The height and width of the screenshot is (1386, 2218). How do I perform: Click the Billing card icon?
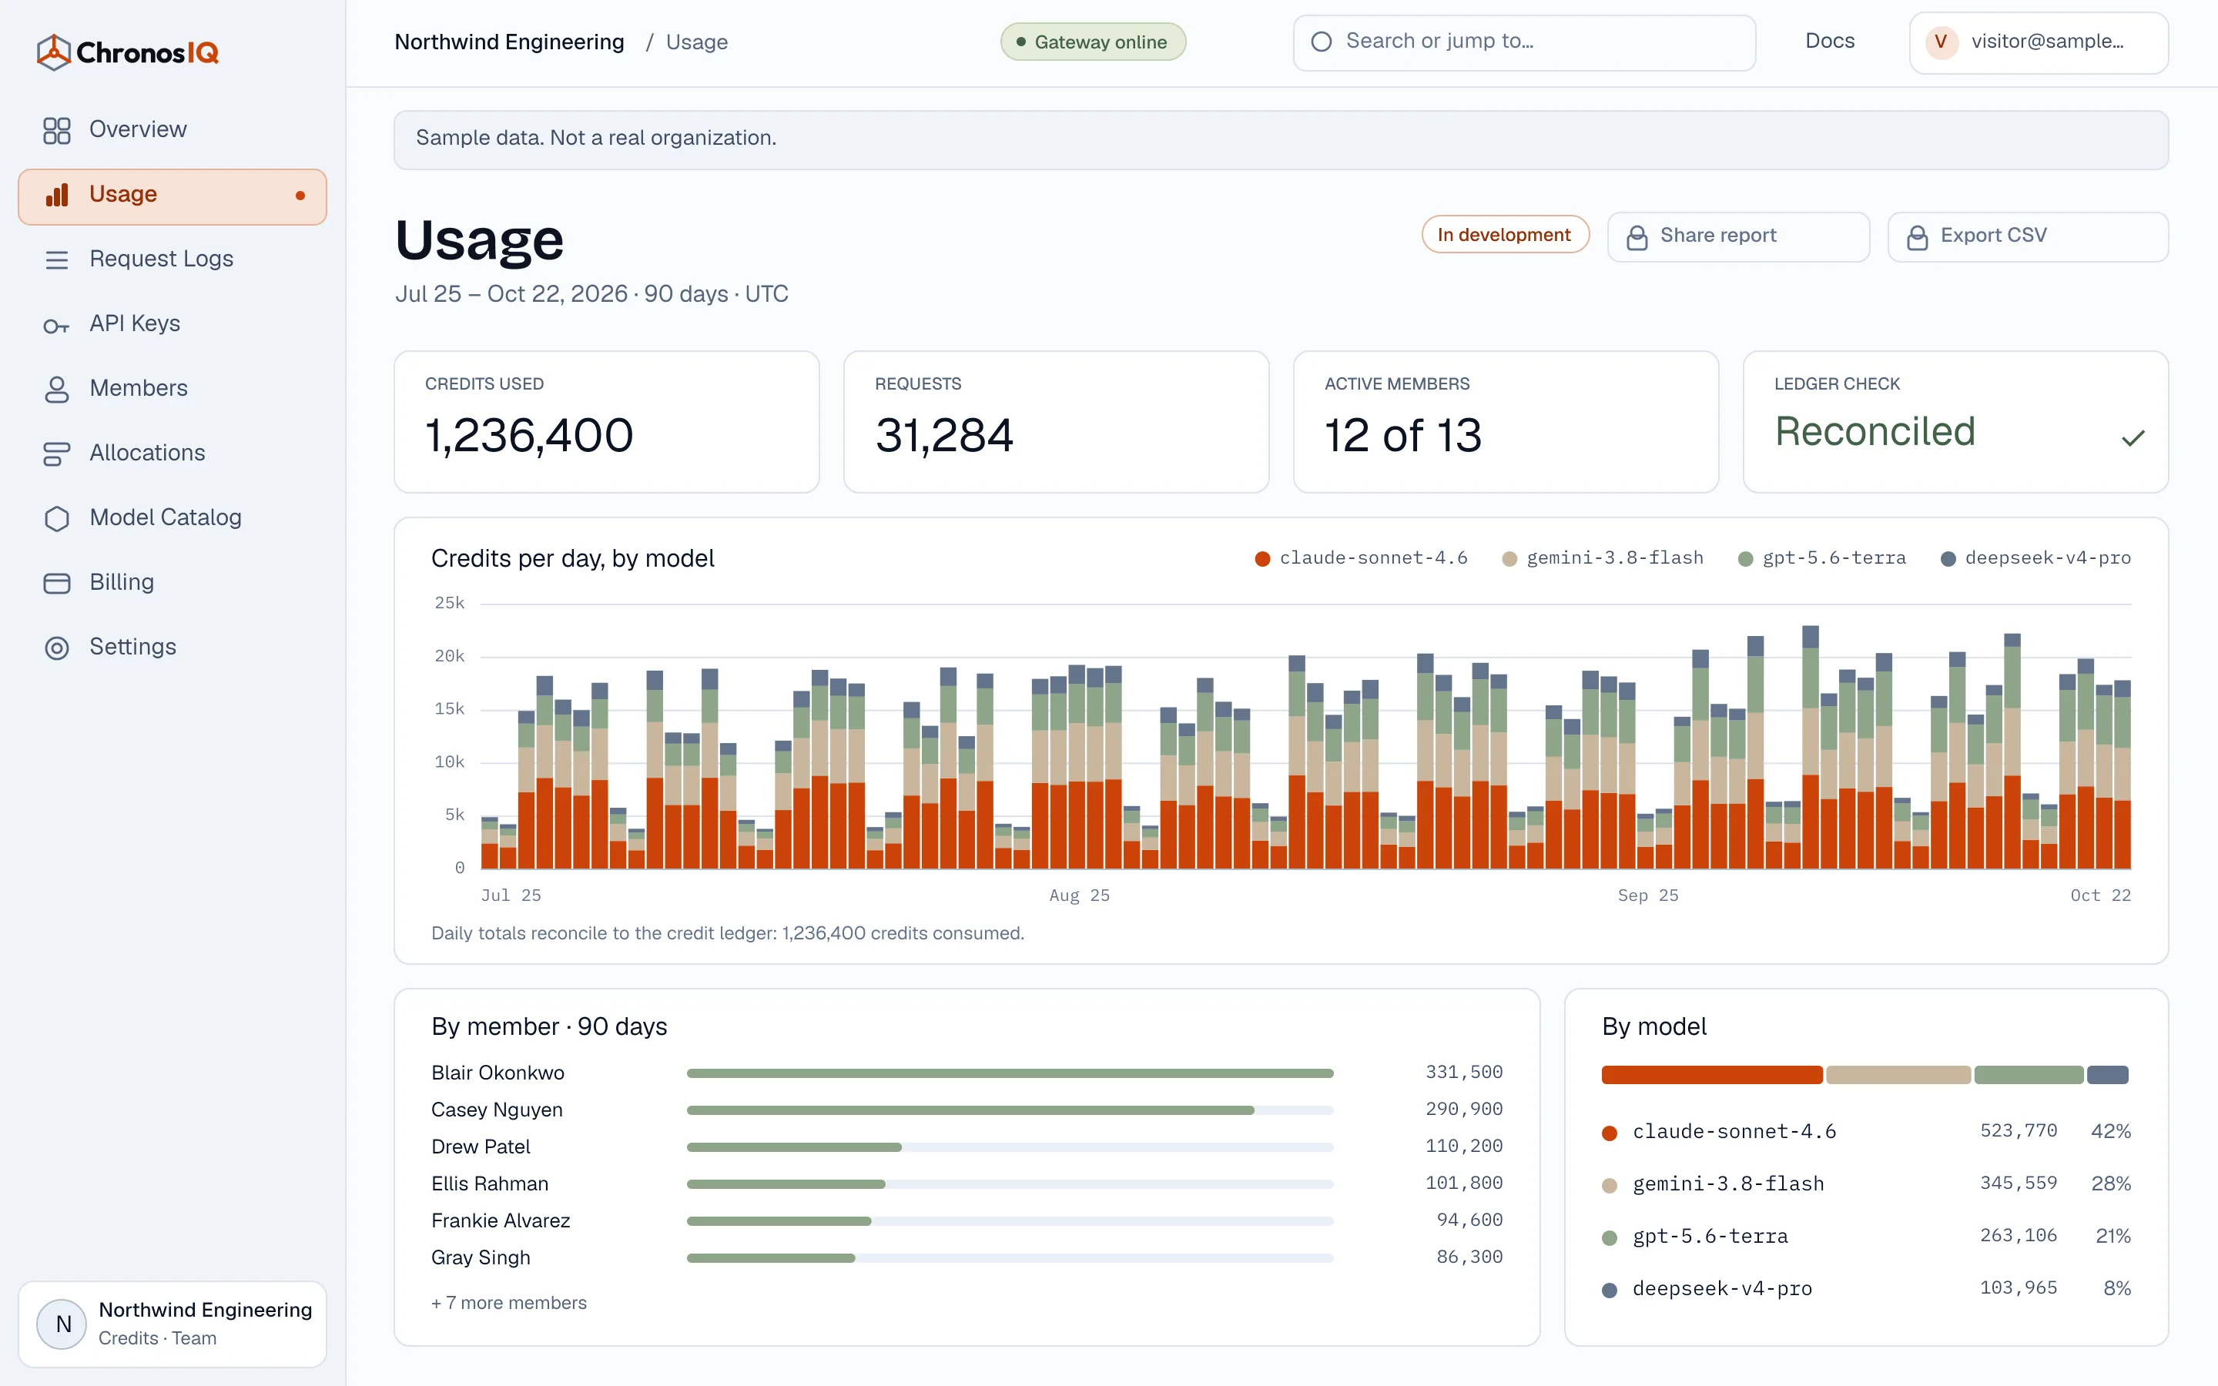tap(57, 583)
